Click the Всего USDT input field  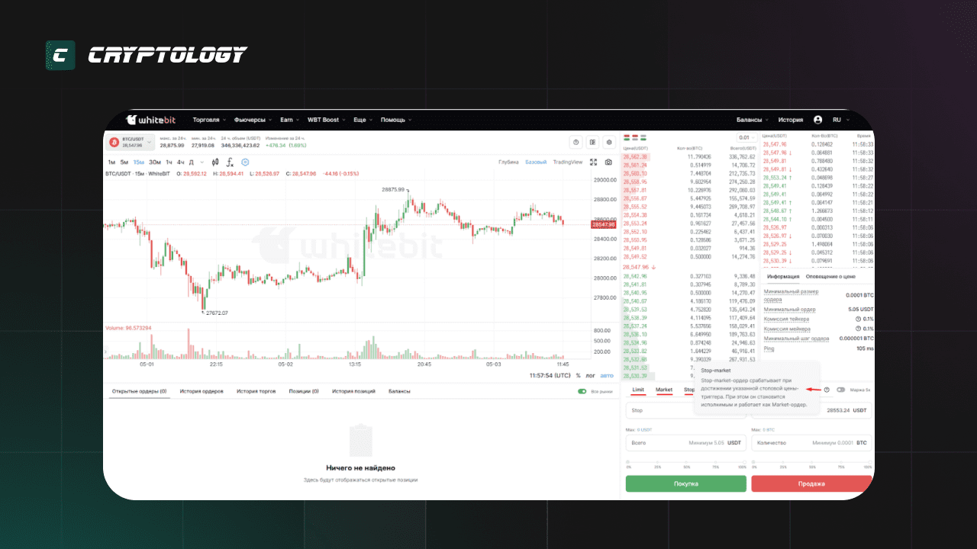[x=685, y=442]
